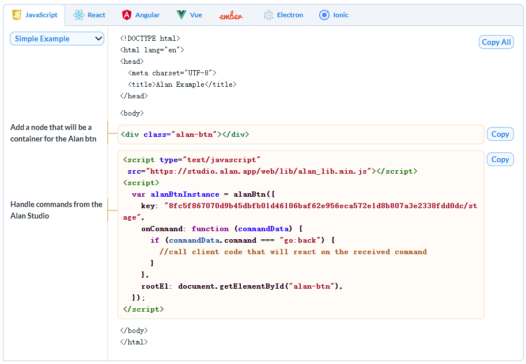Select the Vue tab
The height and width of the screenshot is (364, 526).
189,15
